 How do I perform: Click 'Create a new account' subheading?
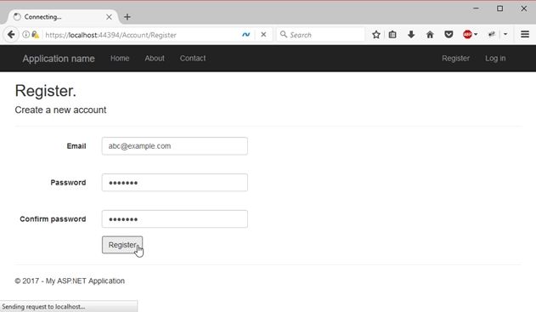[x=60, y=110]
